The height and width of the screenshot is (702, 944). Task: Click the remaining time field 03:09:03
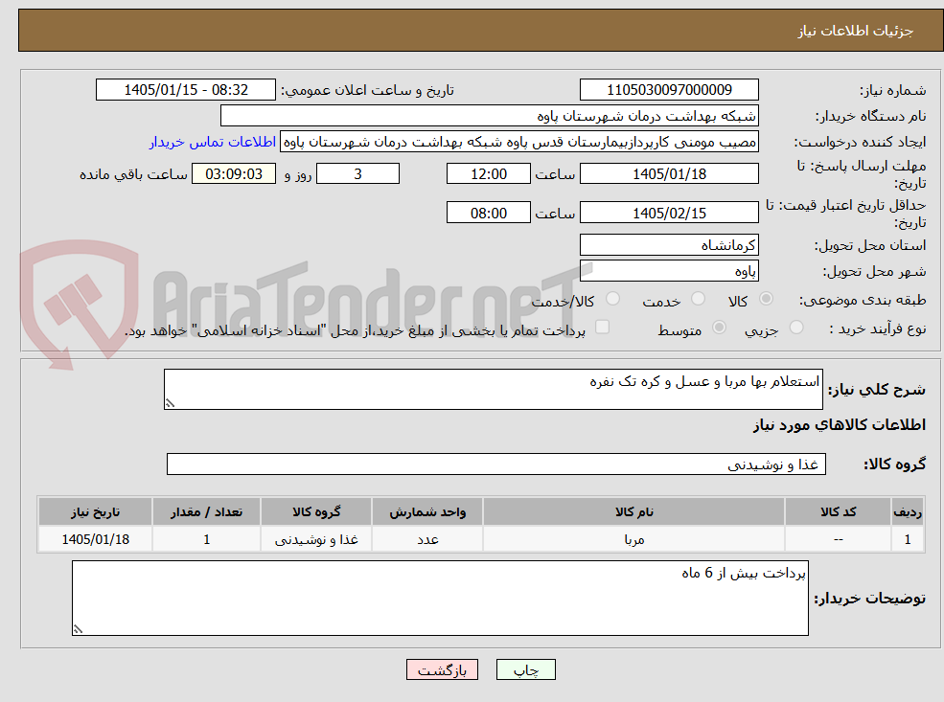234,174
